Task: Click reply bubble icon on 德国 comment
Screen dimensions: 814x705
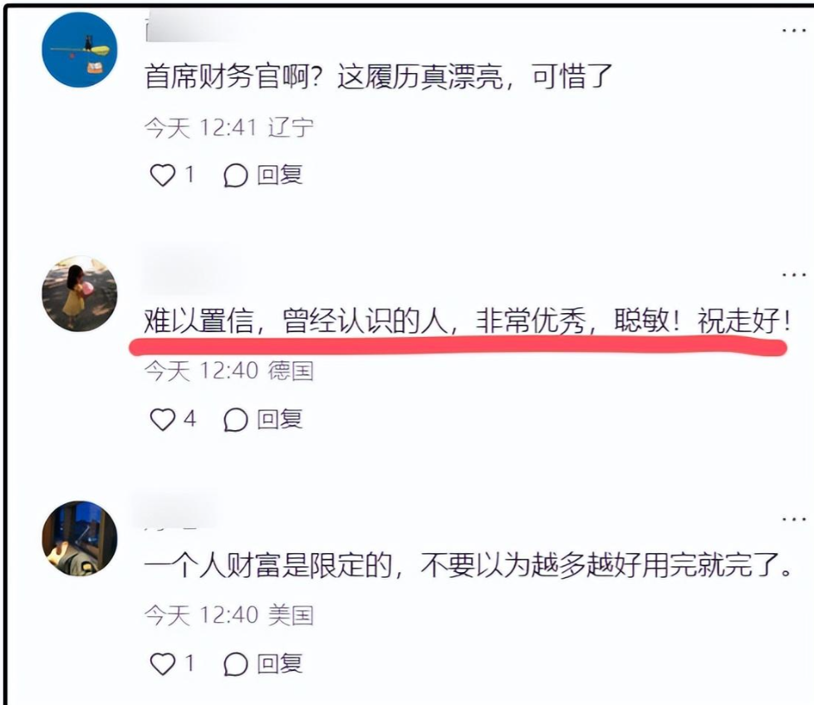Action: [235, 420]
